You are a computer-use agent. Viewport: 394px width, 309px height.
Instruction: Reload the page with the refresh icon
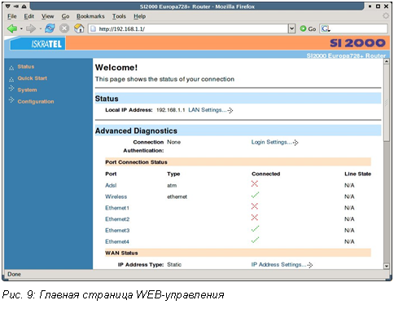click(50, 29)
